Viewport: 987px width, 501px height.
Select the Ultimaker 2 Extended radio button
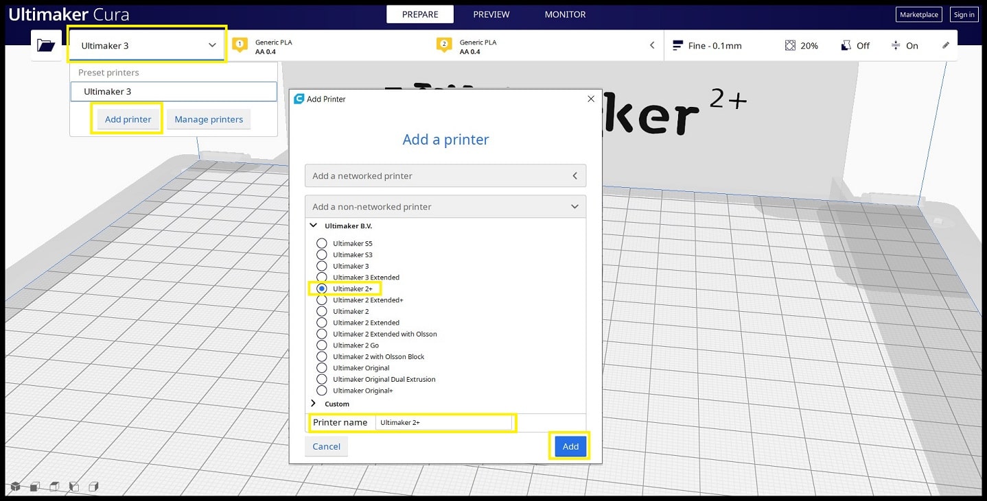tap(321, 323)
